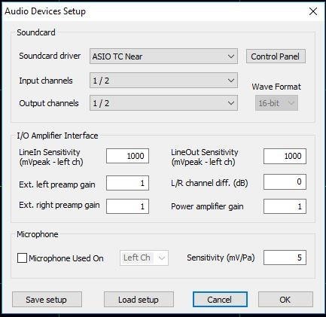Cancel the Audio Devices Setup dialog
The image size is (326, 317).
220,300
